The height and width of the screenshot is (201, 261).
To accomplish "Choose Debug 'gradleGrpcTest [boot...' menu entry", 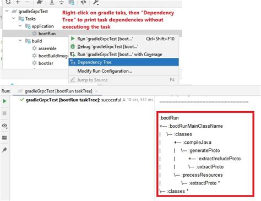I will click(123, 47).
